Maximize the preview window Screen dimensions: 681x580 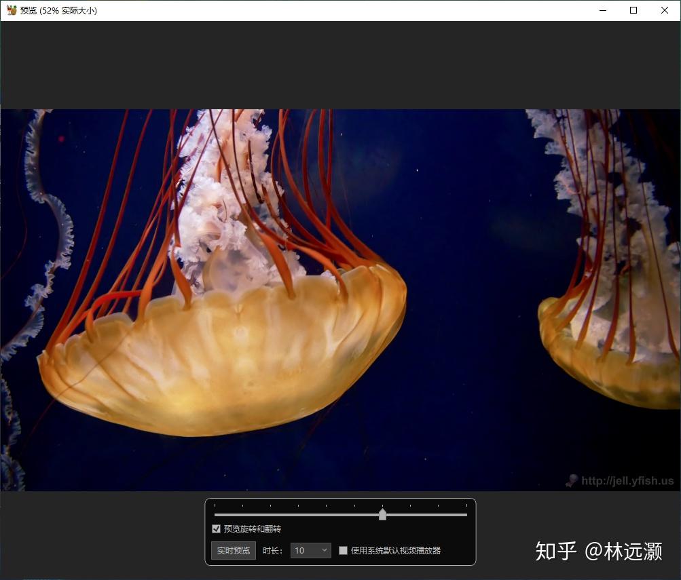click(633, 10)
